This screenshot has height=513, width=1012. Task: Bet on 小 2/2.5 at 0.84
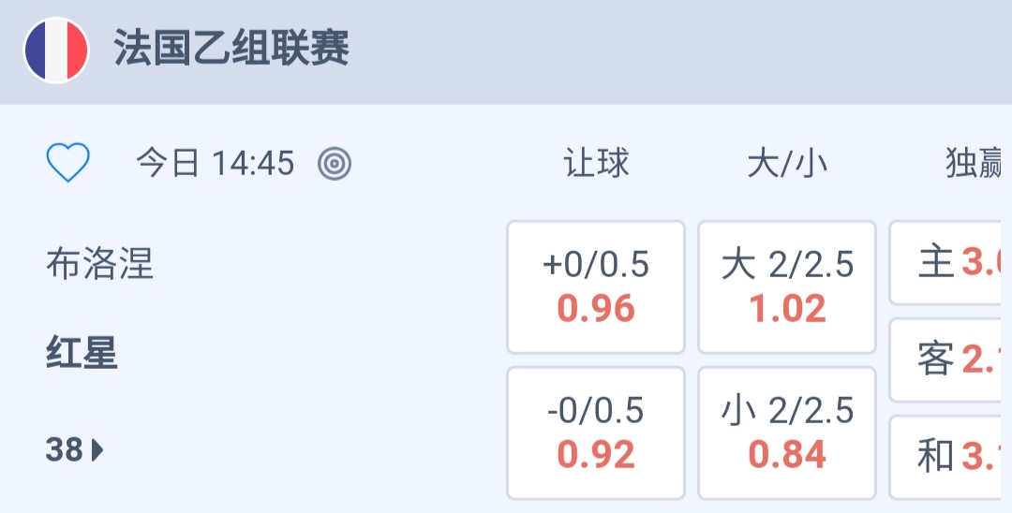(787, 432)
